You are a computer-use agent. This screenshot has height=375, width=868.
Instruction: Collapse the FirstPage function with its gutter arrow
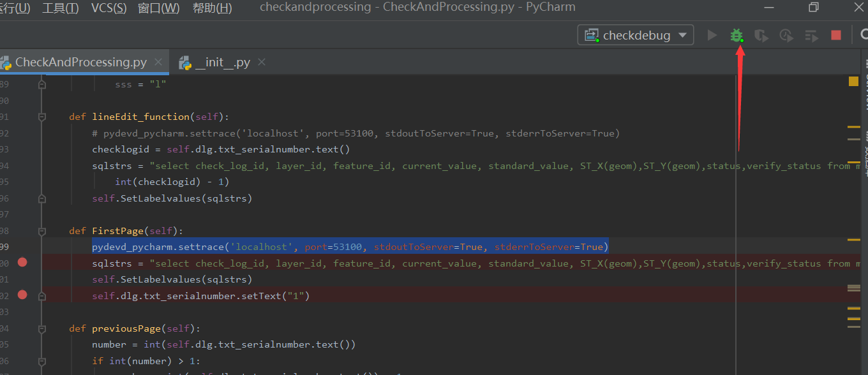pyautogui.click(x=41, y=230)
